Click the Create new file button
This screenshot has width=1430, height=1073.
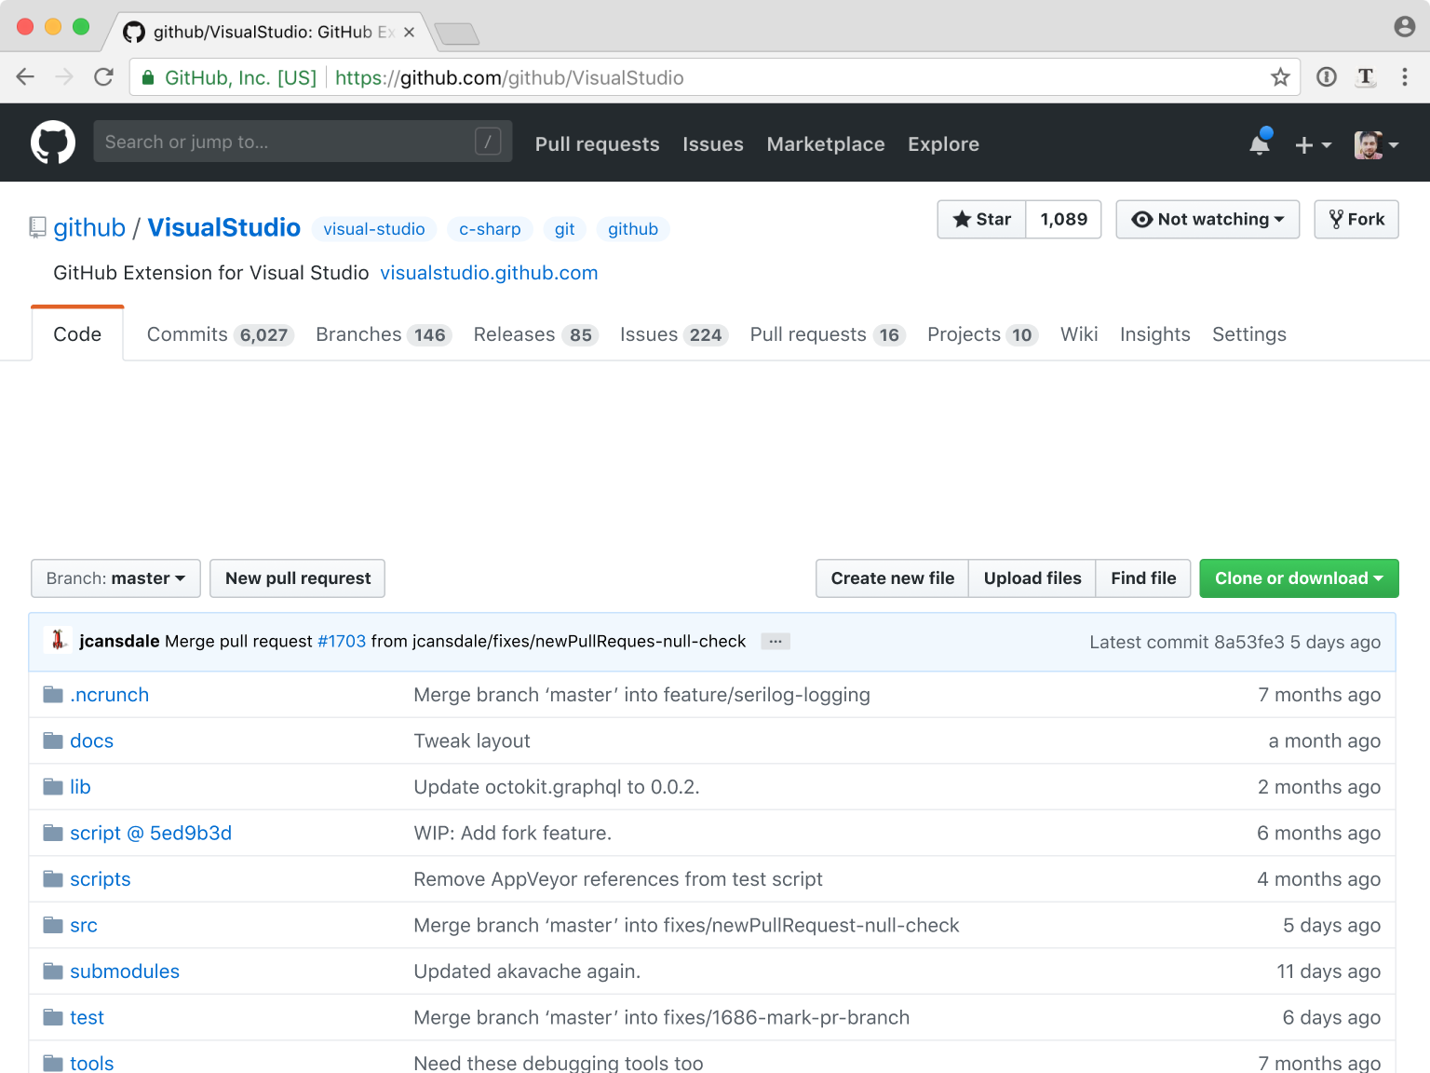coord(892,578)
